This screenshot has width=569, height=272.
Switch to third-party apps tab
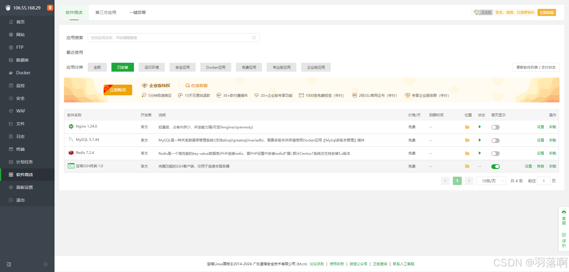pyautogui.click(x=106, y=12)
